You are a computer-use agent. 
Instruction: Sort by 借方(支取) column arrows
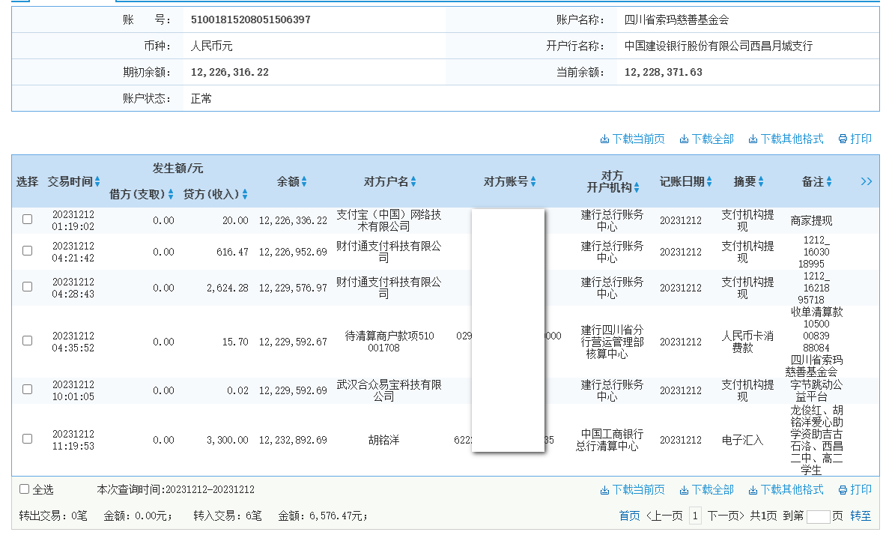click(171, 195)
